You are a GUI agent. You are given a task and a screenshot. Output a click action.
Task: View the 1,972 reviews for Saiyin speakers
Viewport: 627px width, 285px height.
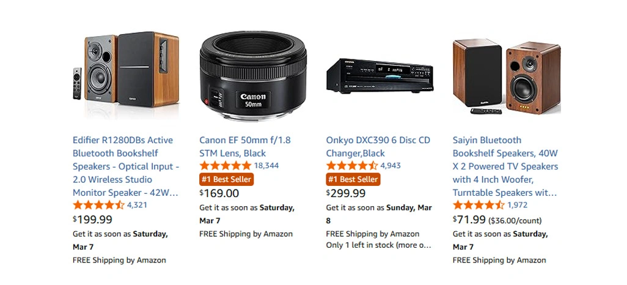(517, 205)
